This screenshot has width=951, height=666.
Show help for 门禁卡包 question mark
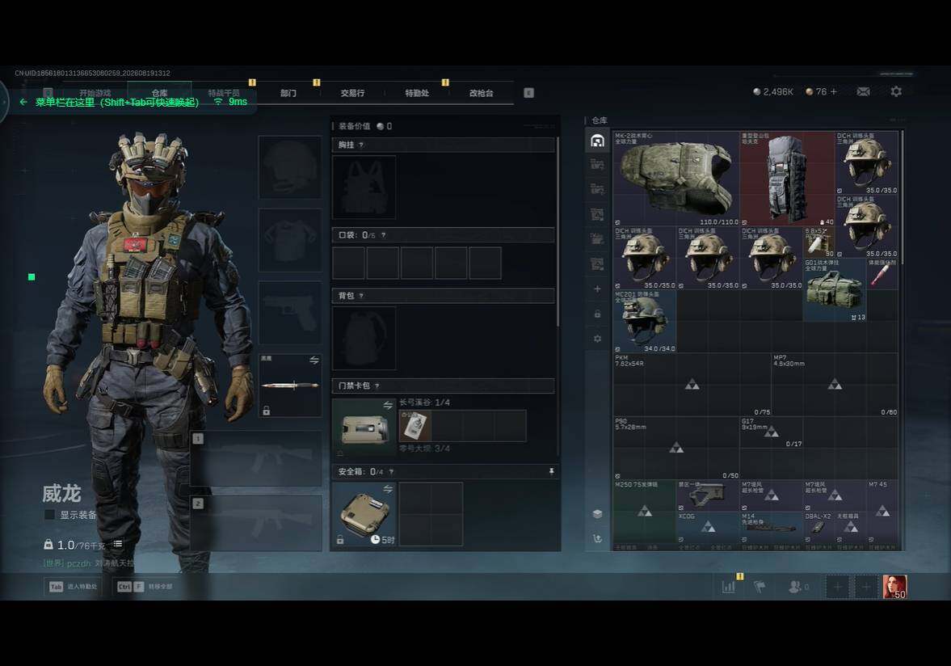pos(377,386)
